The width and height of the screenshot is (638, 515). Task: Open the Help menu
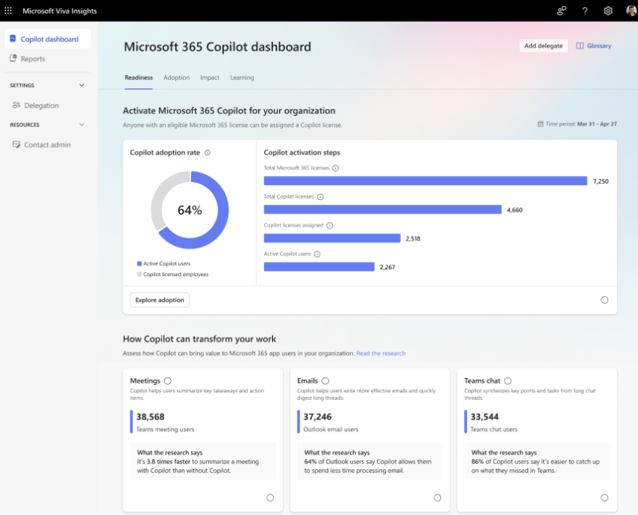point(585,11)
